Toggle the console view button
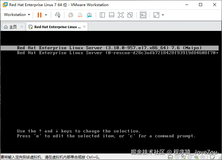222x160 pixels. coord(143,15)
